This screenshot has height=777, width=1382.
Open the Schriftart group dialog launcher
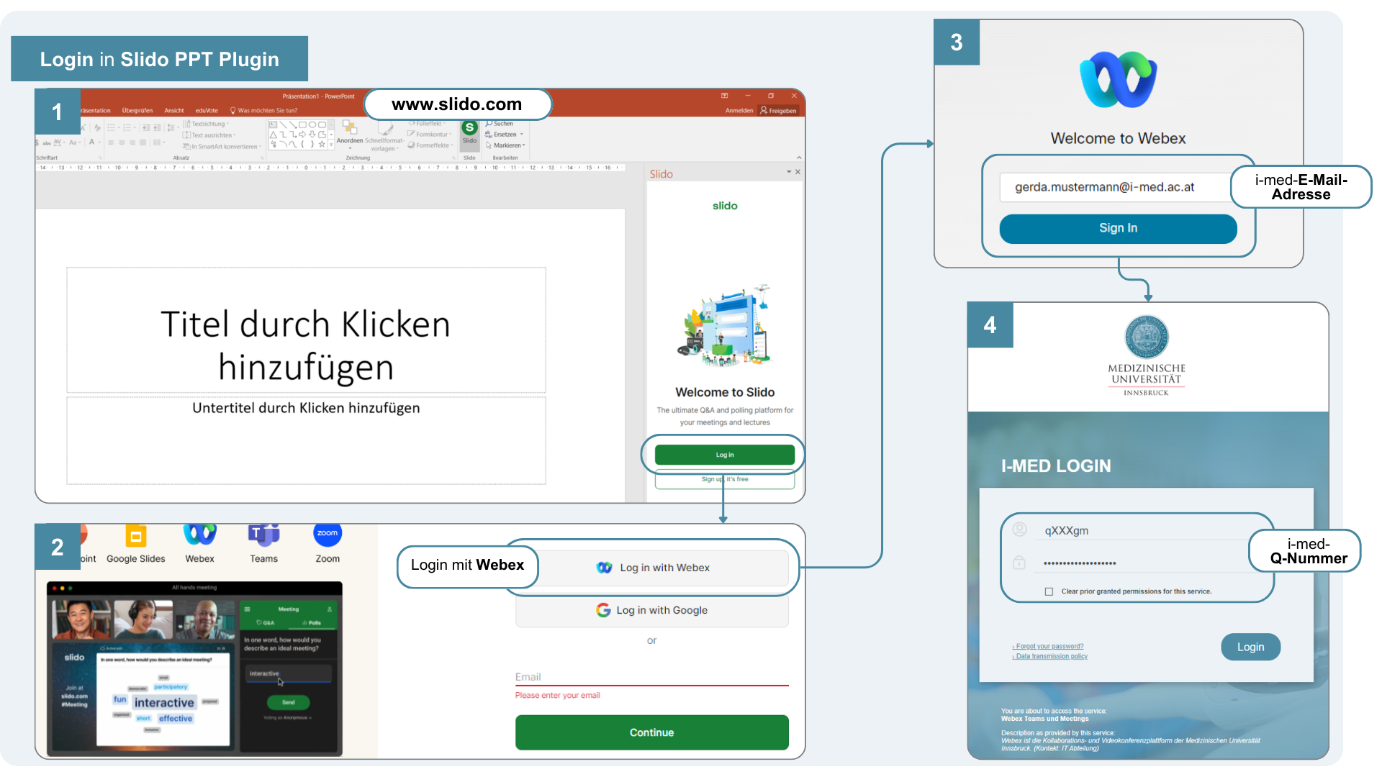pos(100,158)
